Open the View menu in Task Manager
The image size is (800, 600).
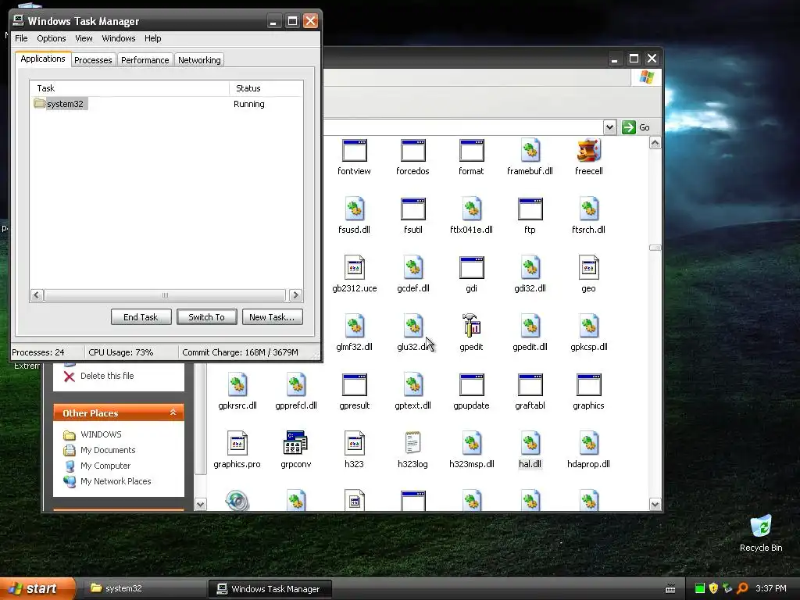(84, 38)
